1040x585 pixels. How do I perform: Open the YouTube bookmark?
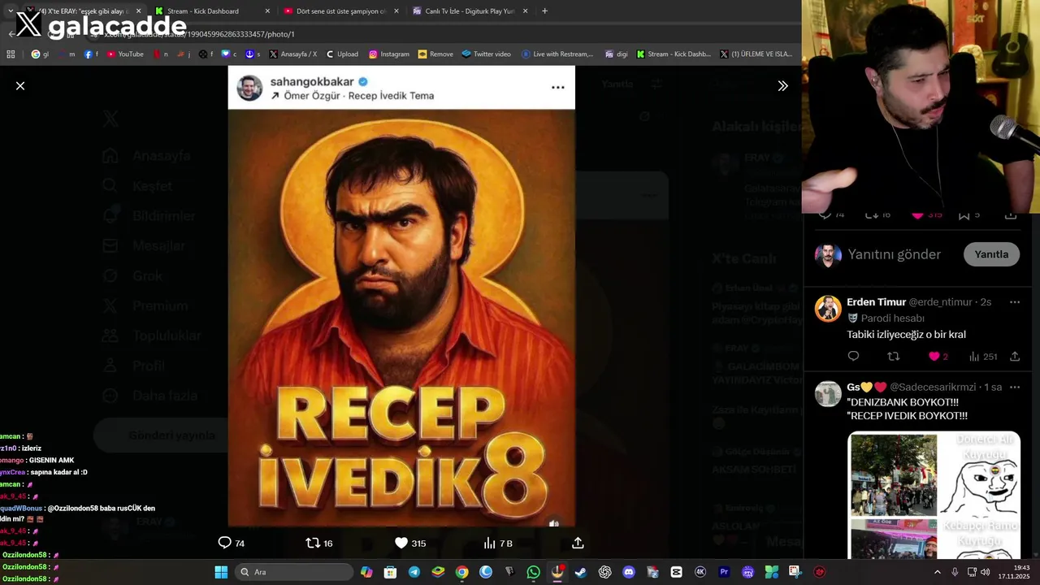click(125, 54)
